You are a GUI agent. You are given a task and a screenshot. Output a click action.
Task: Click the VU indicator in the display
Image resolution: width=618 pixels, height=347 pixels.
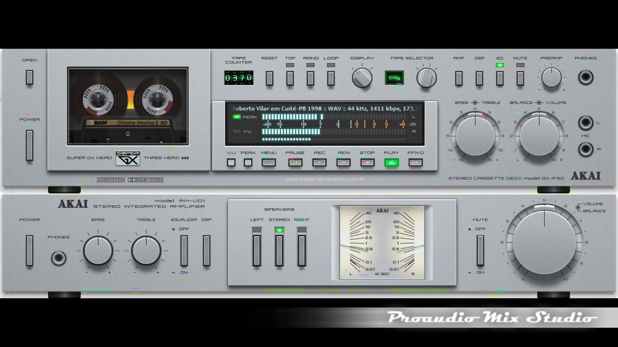point(237,131)
